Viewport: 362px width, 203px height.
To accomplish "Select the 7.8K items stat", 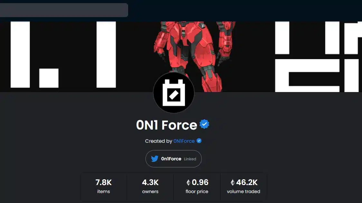I will 104,186.
